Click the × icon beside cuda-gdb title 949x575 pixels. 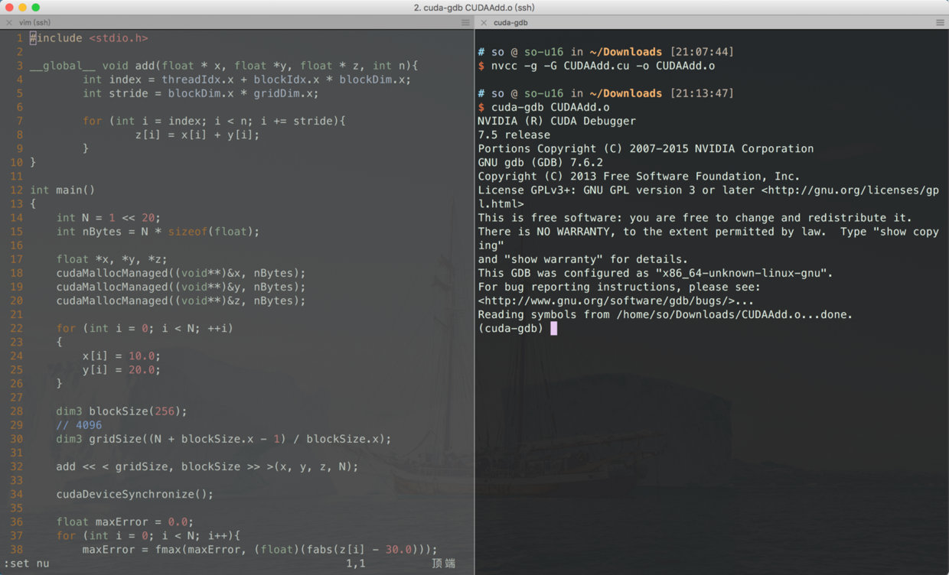482,22
